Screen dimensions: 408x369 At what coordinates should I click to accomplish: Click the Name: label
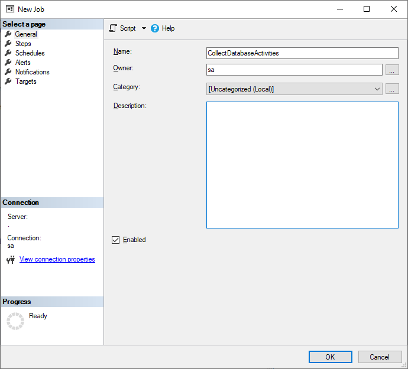122,51
